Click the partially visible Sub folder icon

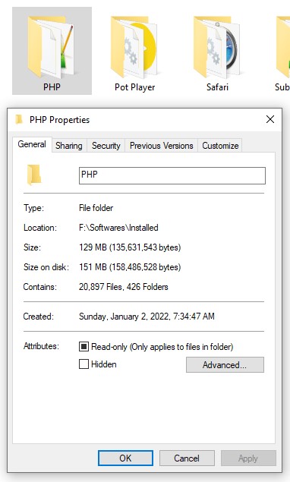(x=283, y=47)
